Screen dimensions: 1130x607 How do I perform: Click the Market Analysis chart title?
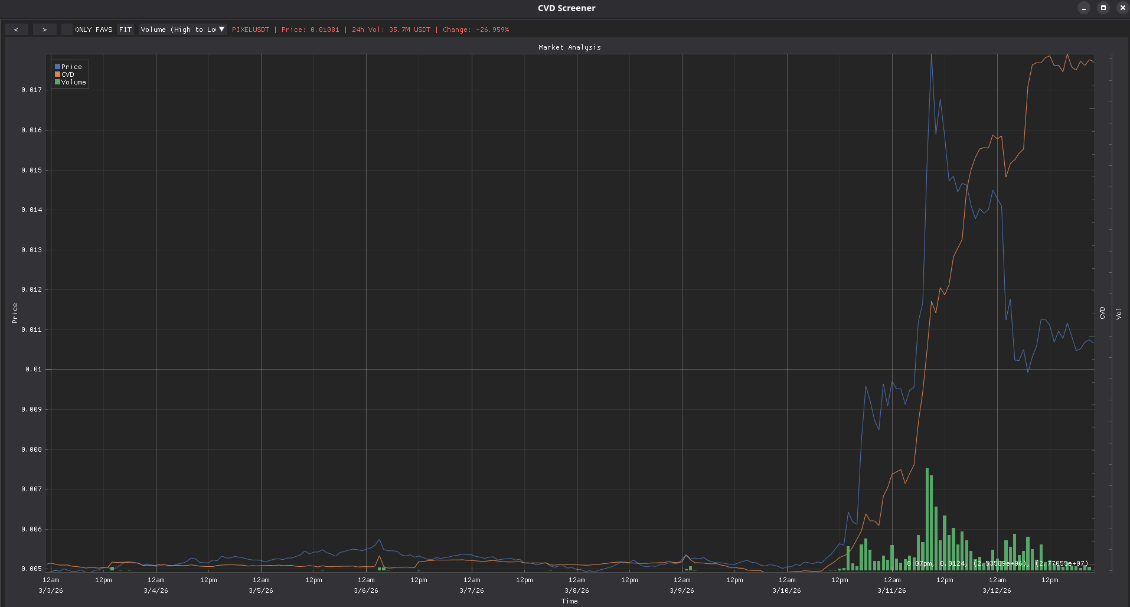pos(569,47)
